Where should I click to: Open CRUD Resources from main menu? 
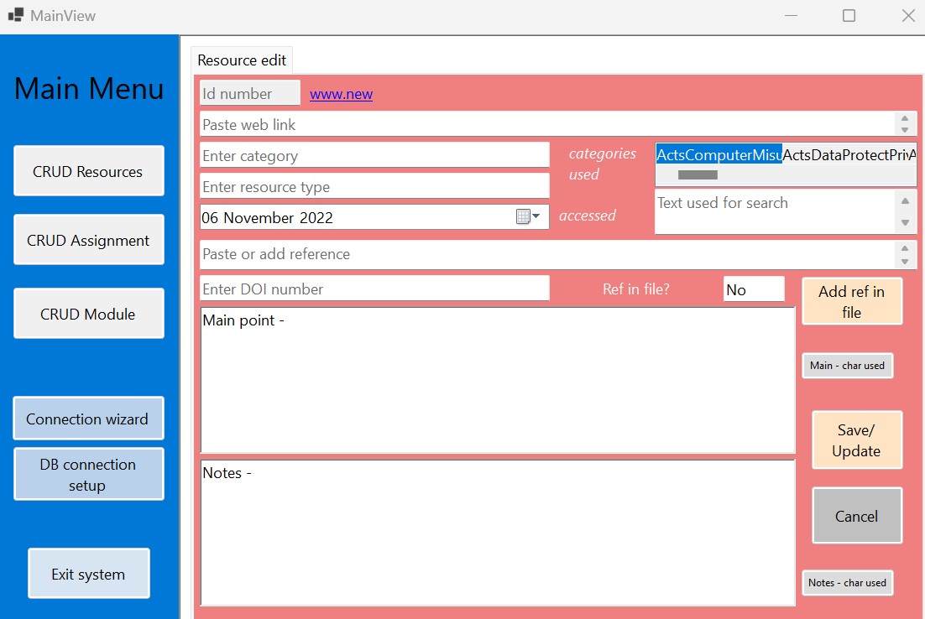88,172
